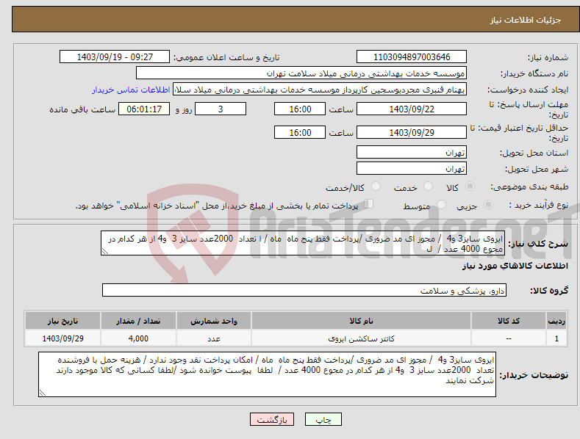The height and width of the screenshot is (439, 580).
Task: Click the need date cell 1403/09/29
Action: pyautogui.click(x=63, y=338)
